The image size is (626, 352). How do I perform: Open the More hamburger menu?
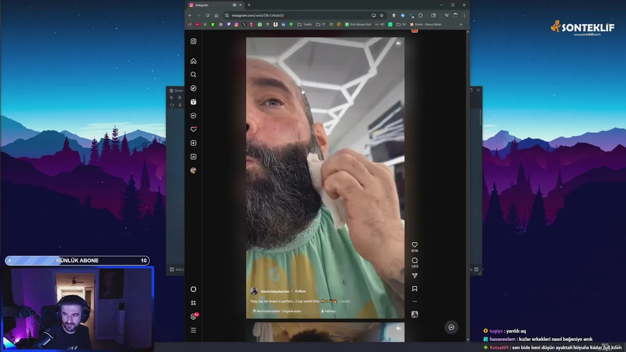(x=193, y=330)
